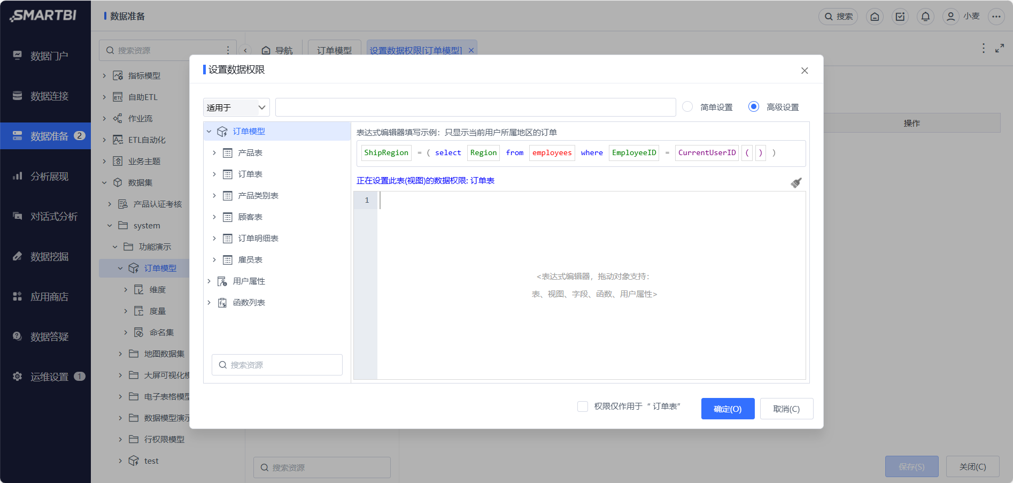This screenshot has width=1013, height=483.
Task: Open the task checklist icon in top bar
Action: 900,17
